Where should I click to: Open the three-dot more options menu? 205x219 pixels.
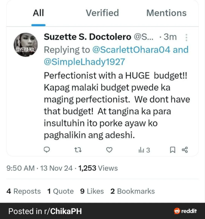pyautogui.click(x=186, y=37)
